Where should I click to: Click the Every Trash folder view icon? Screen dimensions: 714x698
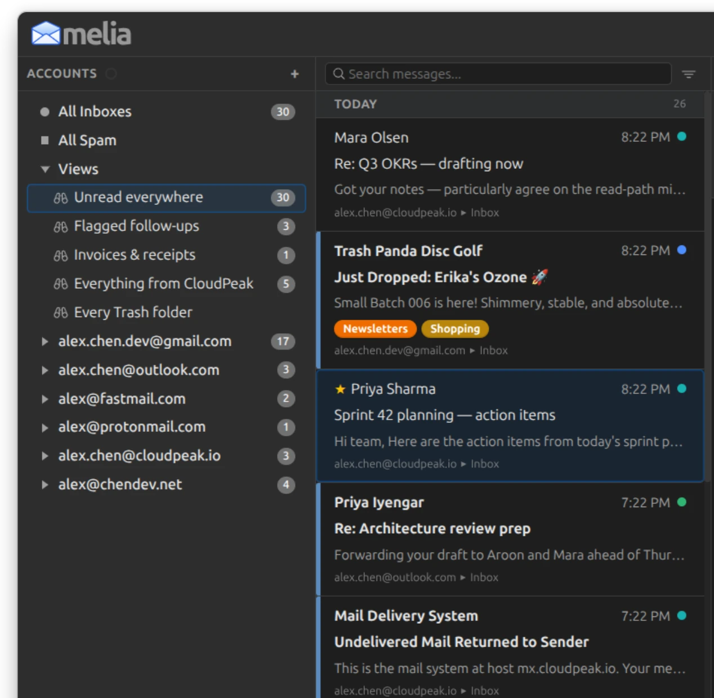click(61, 312)
